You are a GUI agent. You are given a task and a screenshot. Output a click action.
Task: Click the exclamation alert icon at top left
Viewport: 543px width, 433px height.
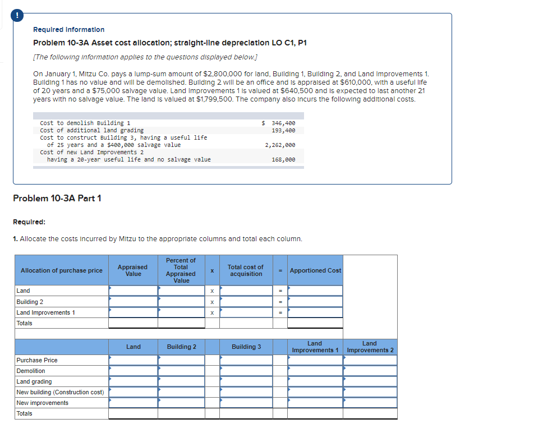tap(16, 16)
